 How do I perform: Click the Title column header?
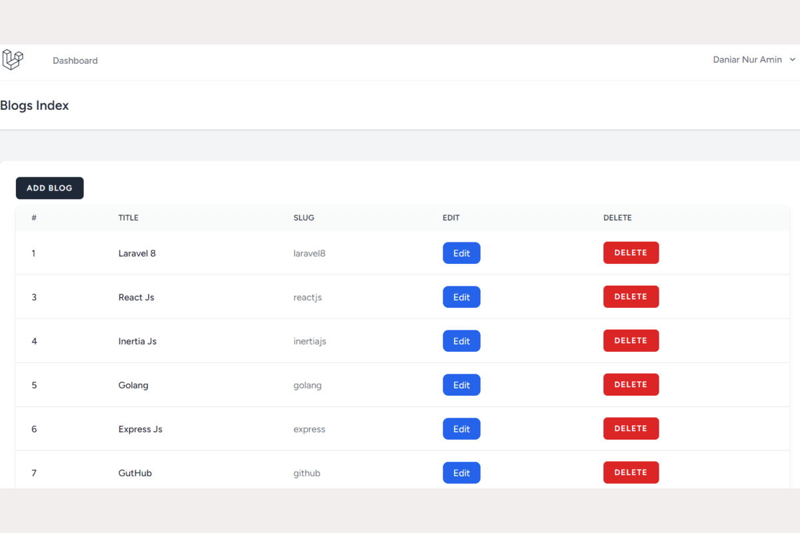click(129, 218)
